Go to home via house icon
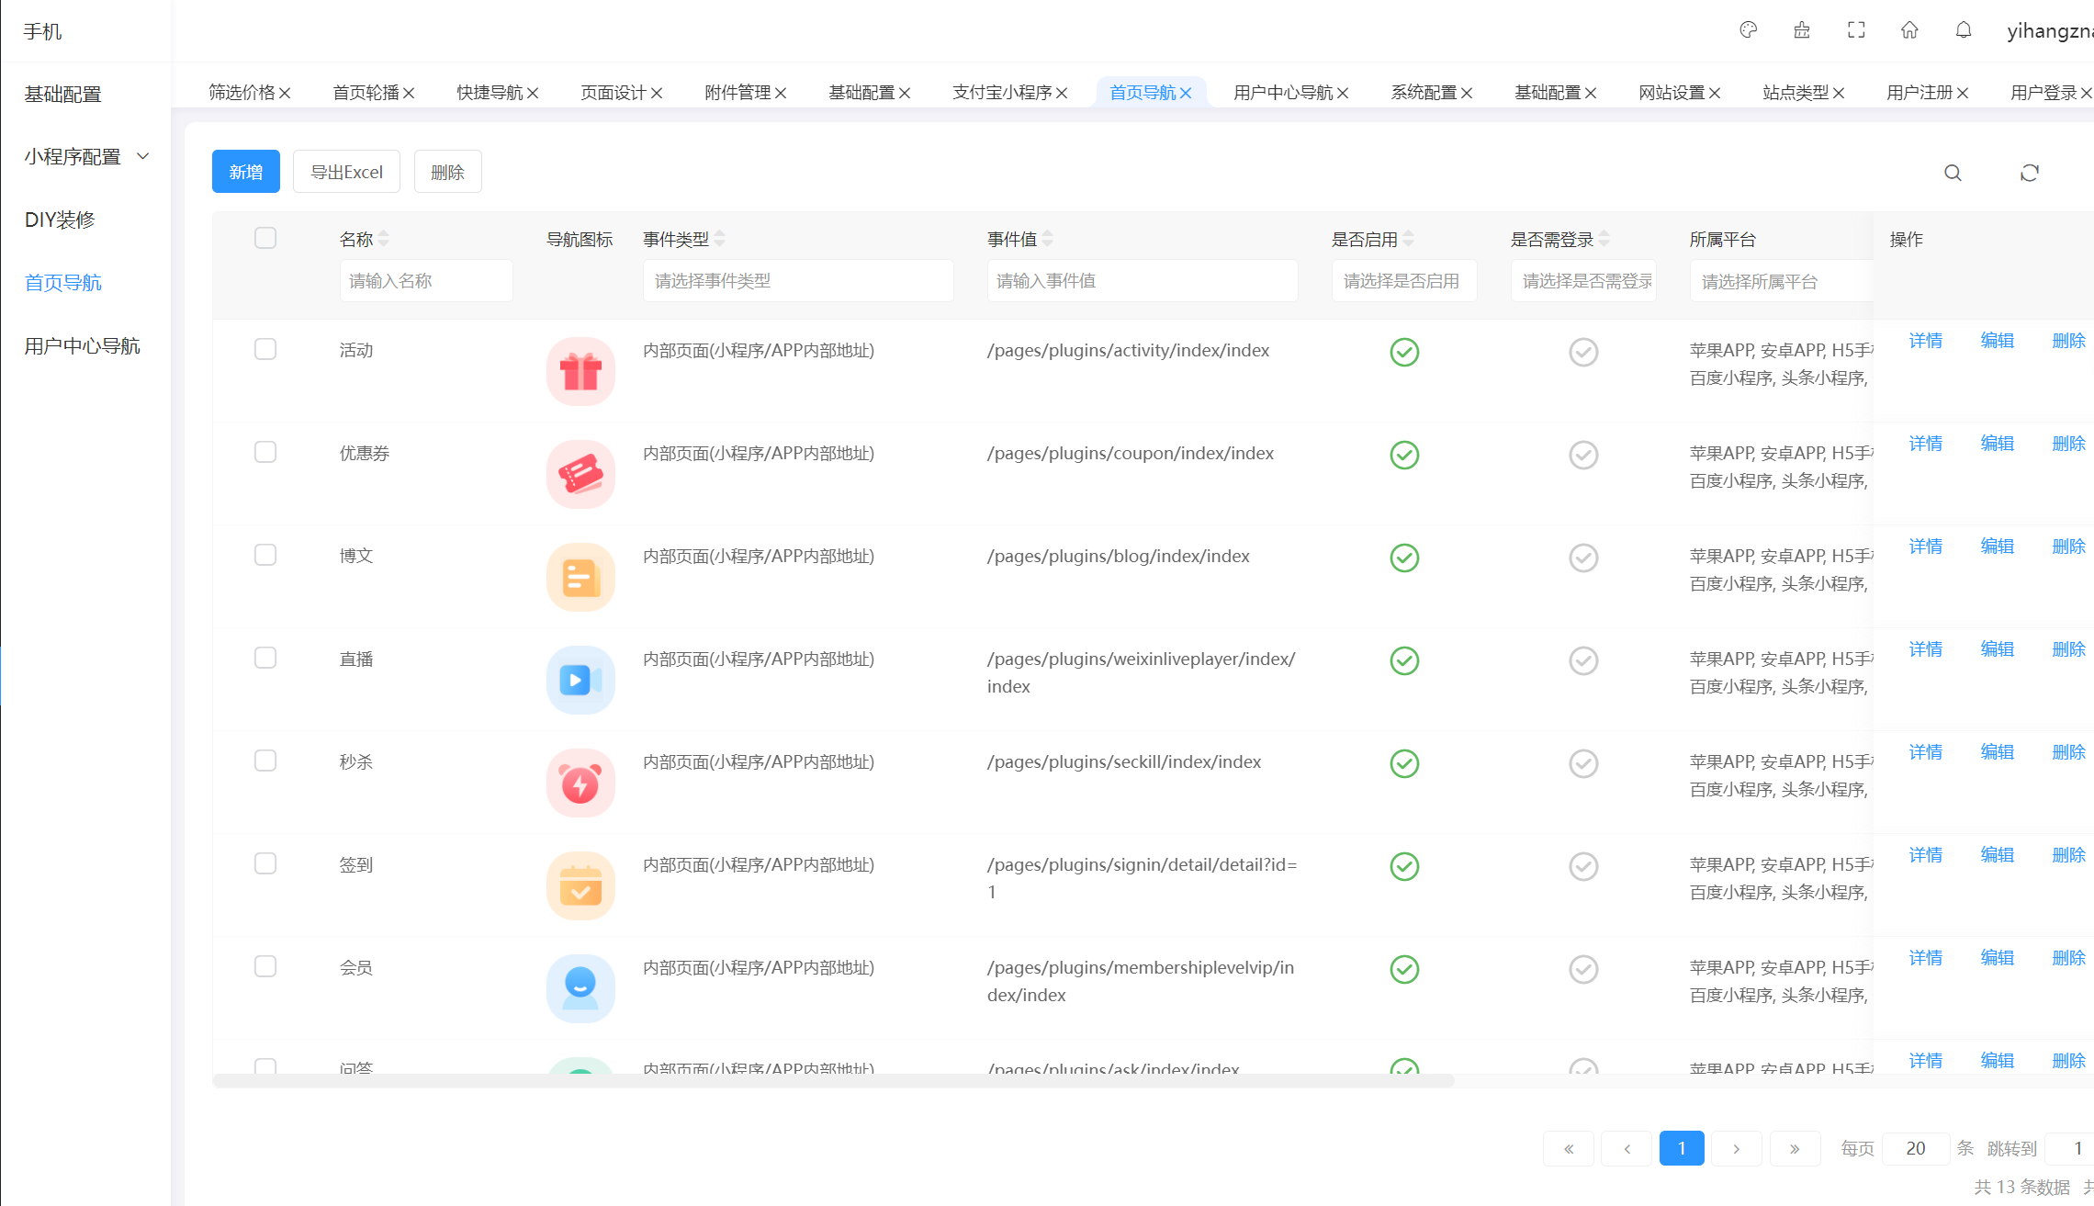The height and width of the screenshot is (1206, 2094). click(1909, 30)
